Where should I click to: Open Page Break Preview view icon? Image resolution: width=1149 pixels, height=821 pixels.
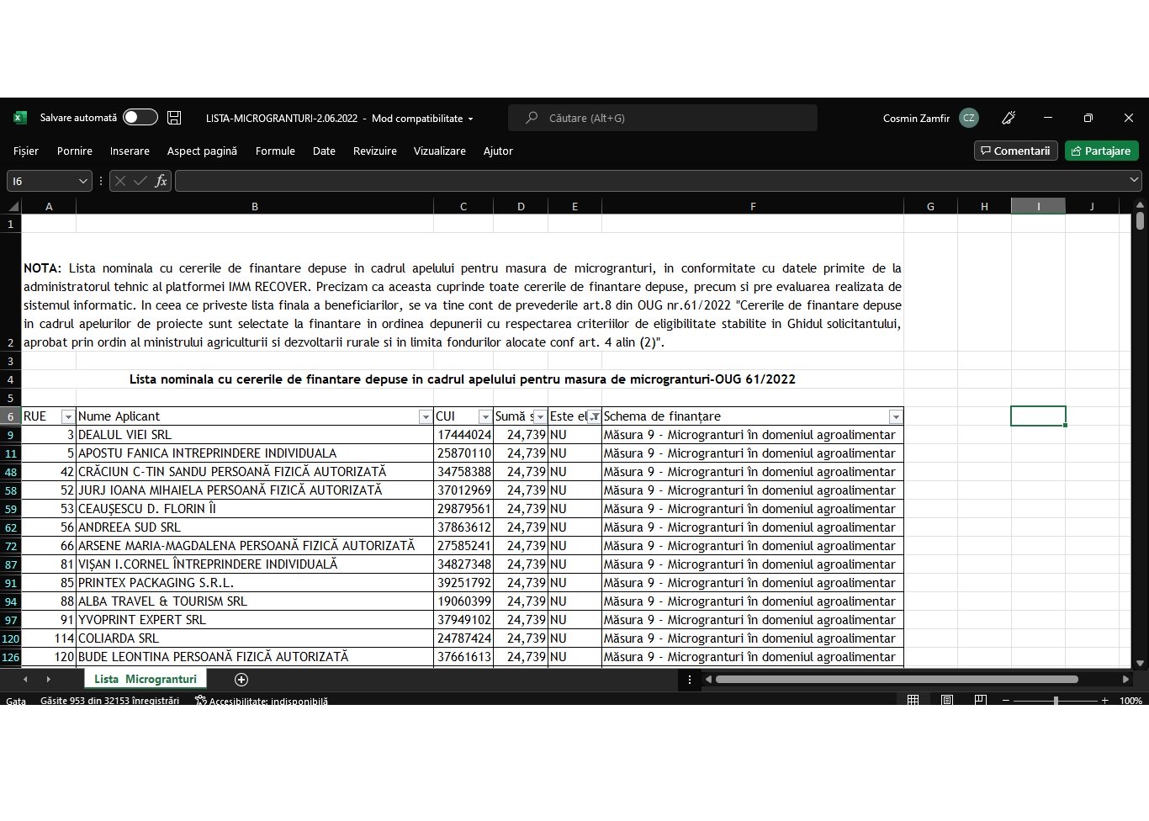980,700
